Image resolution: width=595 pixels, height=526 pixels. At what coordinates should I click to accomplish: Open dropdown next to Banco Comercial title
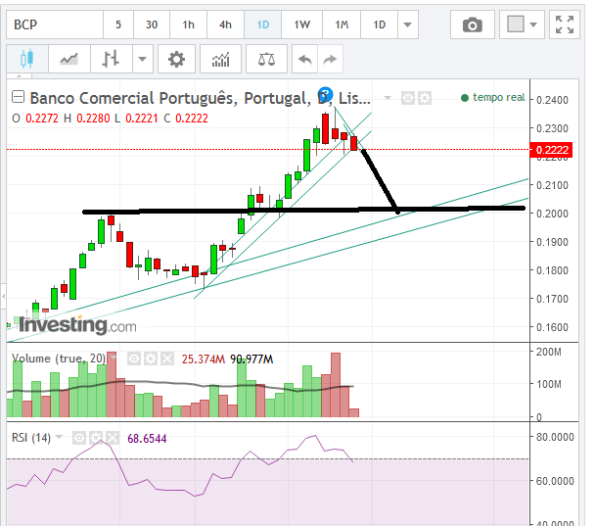point(388,98)
